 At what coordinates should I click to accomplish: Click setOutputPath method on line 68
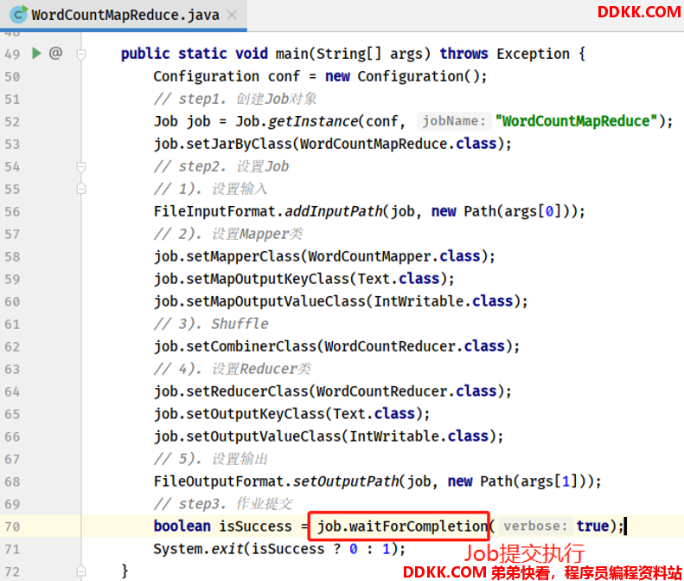point(346,481)
